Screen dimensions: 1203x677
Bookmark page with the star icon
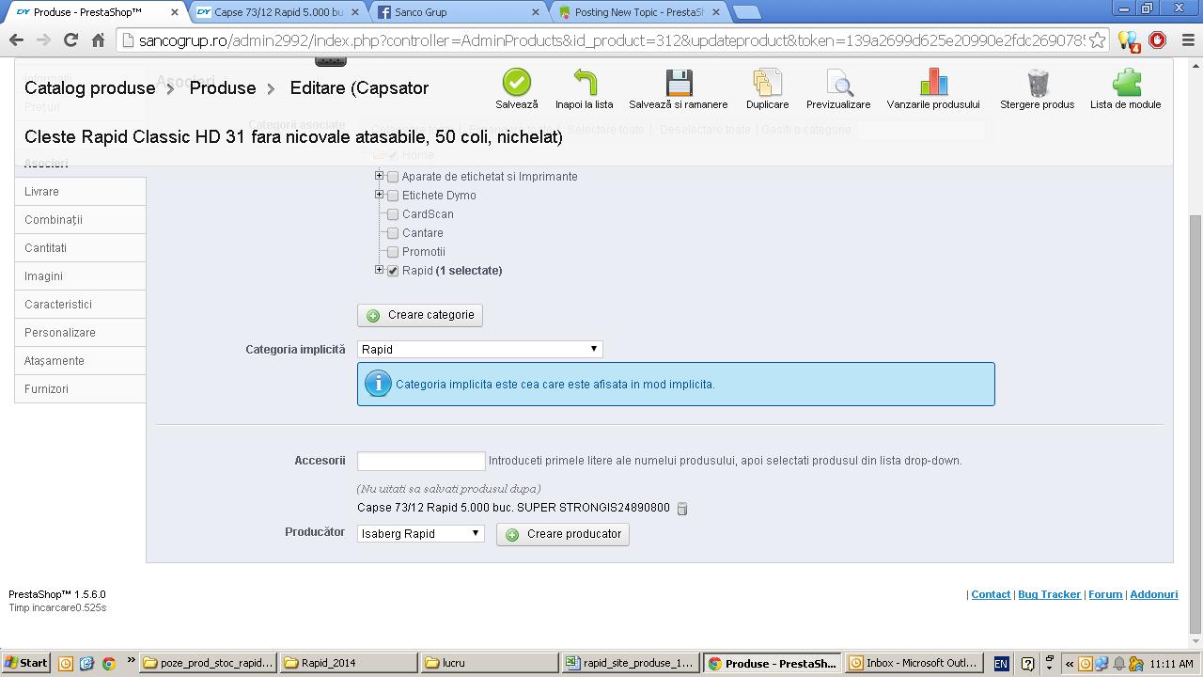coord(1097,40)
